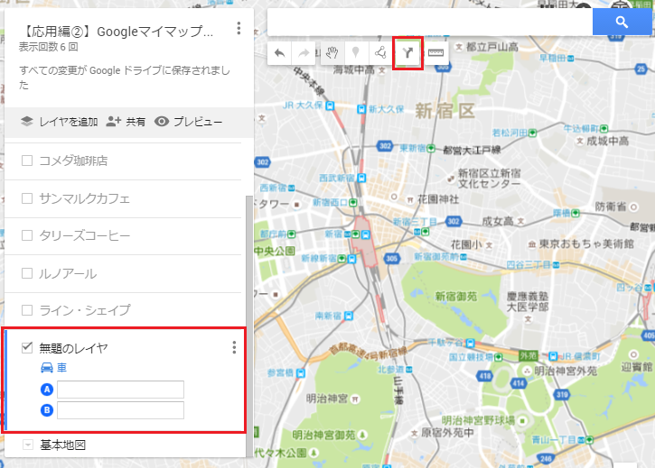Click the blue B waypoint marker
The image size is (655, 468).
(47, 410)
